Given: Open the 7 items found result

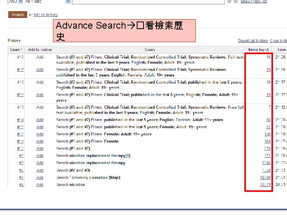Looking at the screenshot, I should point(269,107).
